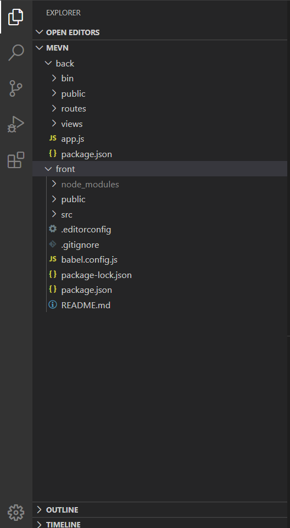This screenshot has width=290, height=528.
Task: Click the JS icon beside babel.config.js
Action: [x=53, y=259]
